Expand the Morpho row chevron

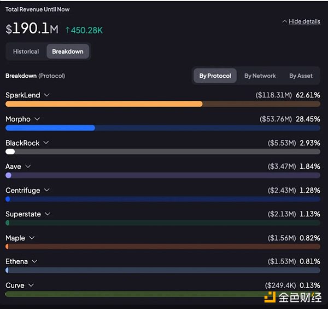(x=37, y=119)
